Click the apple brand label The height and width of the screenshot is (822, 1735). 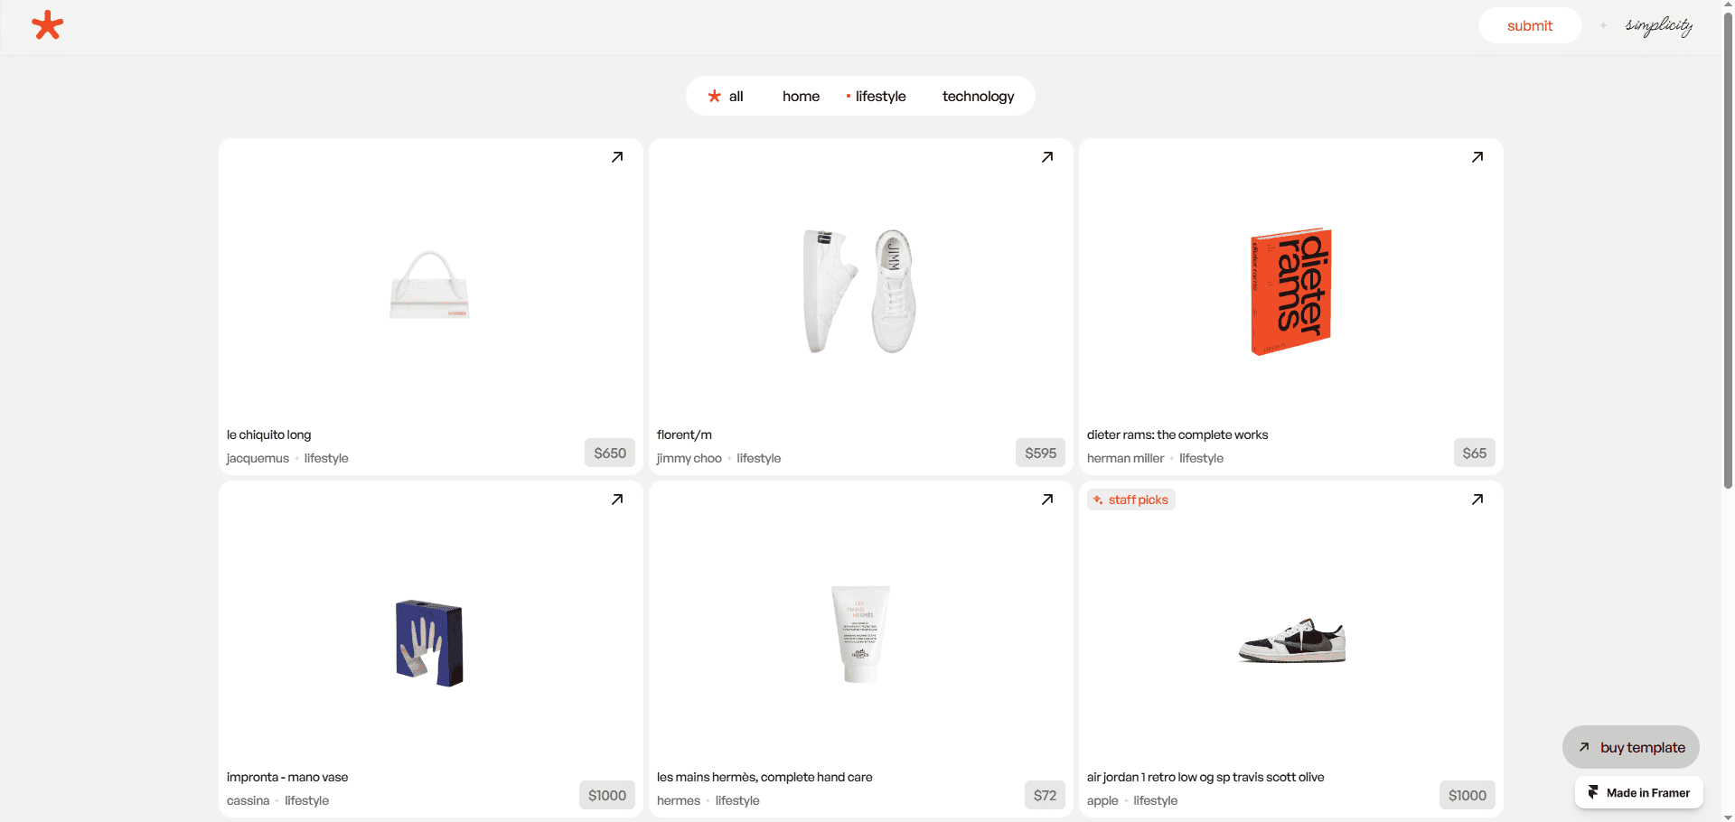1102,800
